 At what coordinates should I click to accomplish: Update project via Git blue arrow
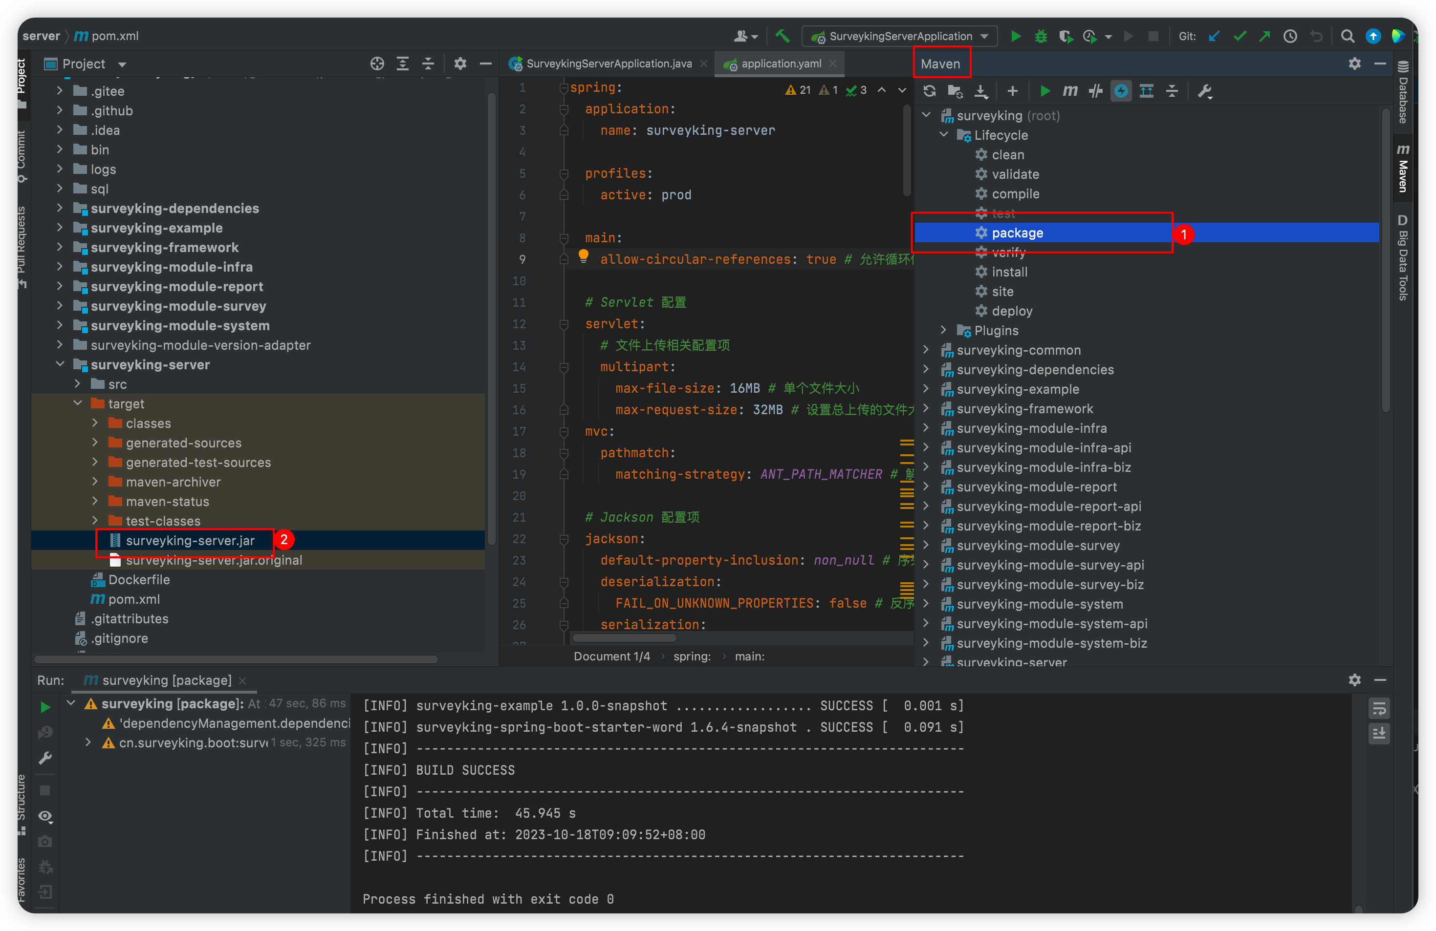coord(1214,36)
